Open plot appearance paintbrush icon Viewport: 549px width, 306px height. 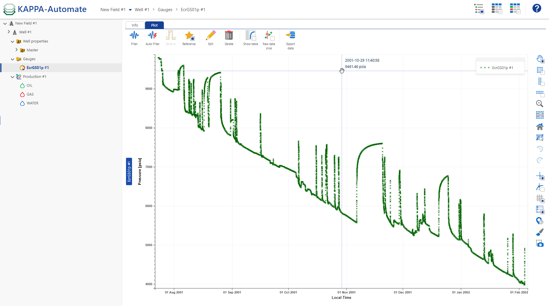pyautogui.click(x=540, y=232)
